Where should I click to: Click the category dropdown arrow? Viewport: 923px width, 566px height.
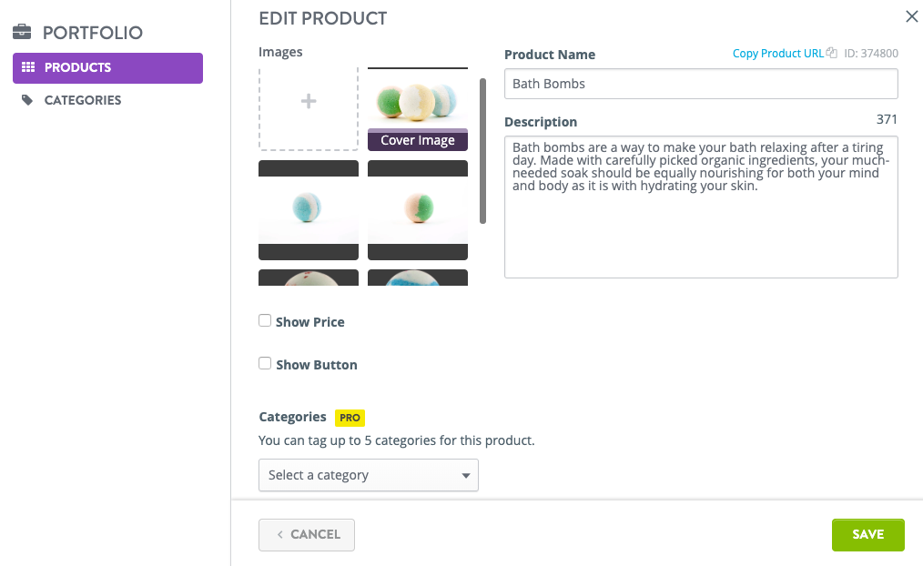(x=466, y=475)
